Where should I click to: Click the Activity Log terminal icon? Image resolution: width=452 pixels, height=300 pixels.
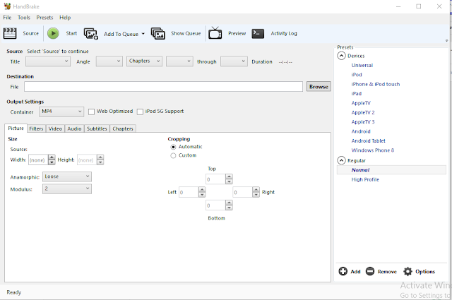pyautogui.click(x=258, y=33)
